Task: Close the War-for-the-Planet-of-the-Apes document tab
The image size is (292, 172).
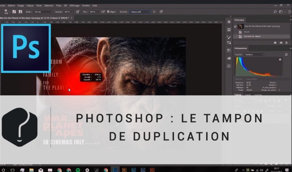Action: [x=72, y=18]
